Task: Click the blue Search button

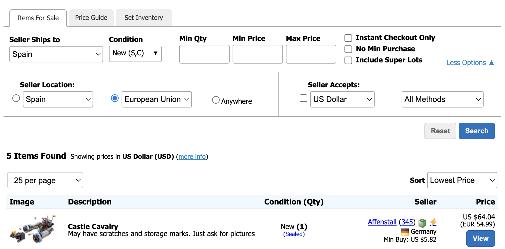Action: click(x=477, y=131)
